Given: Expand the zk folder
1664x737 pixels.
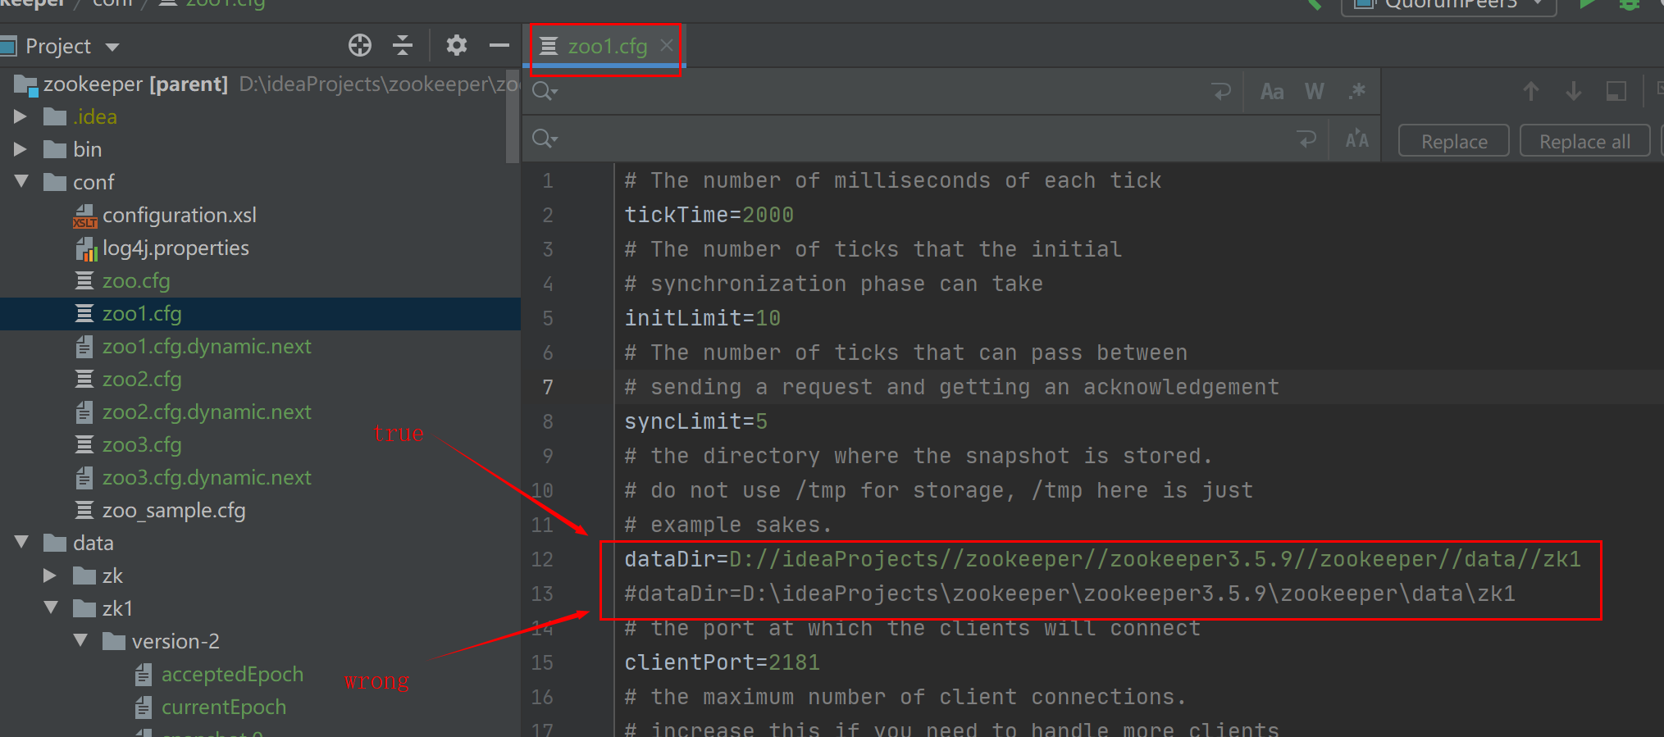Looking at the screenshot, I should pyautogui.click(x=50, y=575).
